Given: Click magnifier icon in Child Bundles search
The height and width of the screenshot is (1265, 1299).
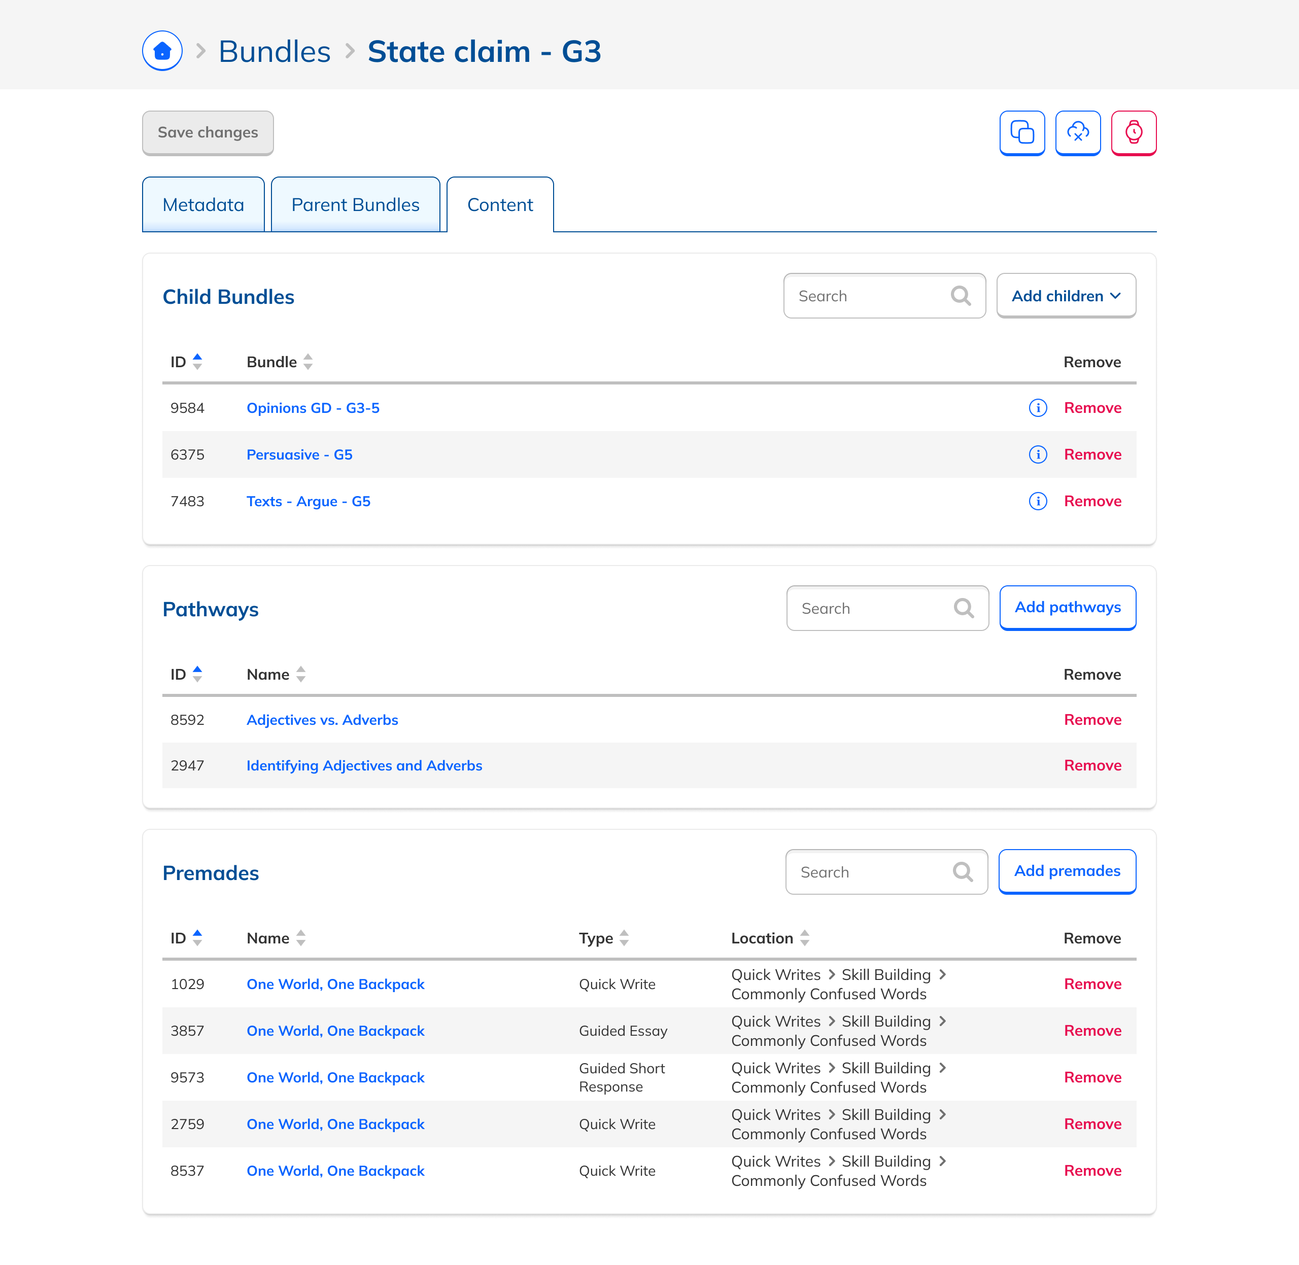Looking at the screenshot, I should pyautogui.click(x=961, y=296).
